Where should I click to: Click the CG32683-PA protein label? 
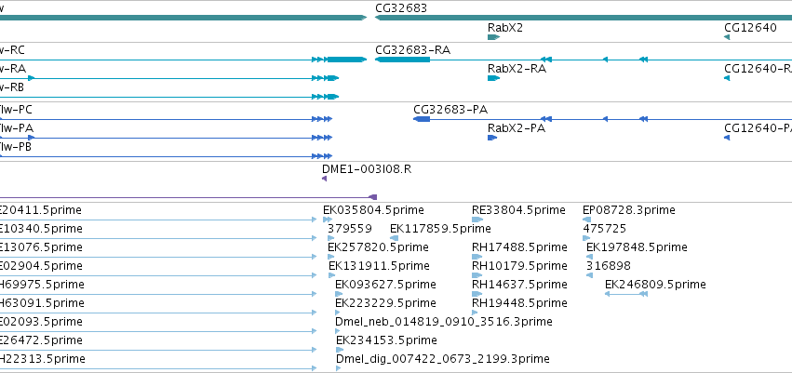pos(450,110)
